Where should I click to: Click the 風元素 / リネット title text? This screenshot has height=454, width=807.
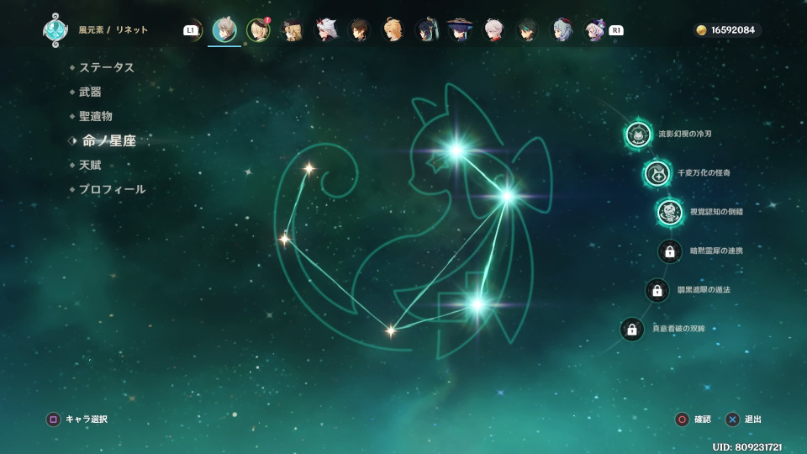pyautogui.click(x=113, y=30)
